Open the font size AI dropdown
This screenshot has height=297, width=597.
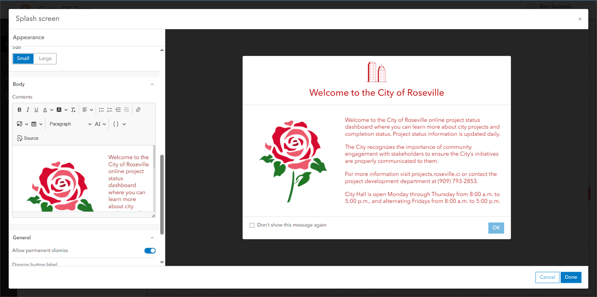pyautogui.click(x=100, y=124)
